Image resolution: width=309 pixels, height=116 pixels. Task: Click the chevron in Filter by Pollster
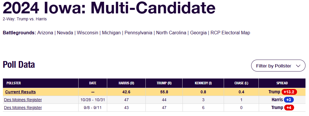coord(298,66)
